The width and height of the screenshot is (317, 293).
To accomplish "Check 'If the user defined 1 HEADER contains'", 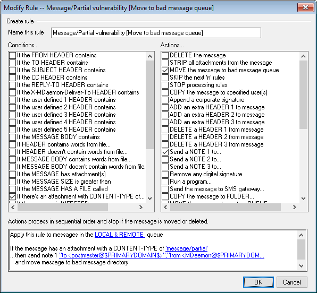I will tap(13, 100).
